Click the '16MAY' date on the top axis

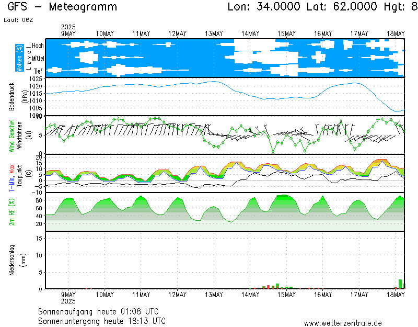[x=323, y=34]
